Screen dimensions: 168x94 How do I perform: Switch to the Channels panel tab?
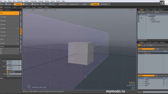click(155, 43)
